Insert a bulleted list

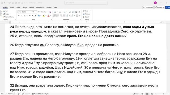pyautogui.click(x=55, y=12)
